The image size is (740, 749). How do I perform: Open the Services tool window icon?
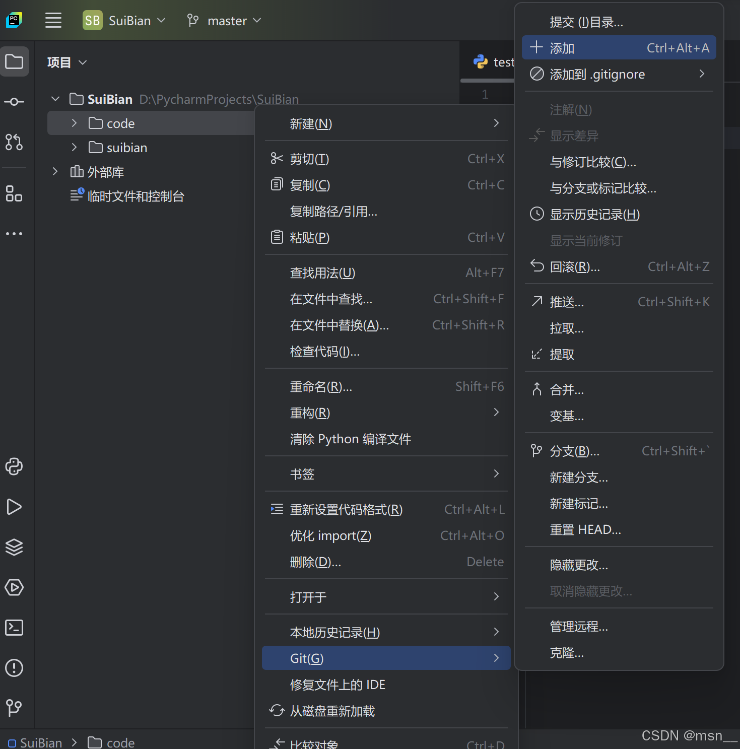coord(14,548)
